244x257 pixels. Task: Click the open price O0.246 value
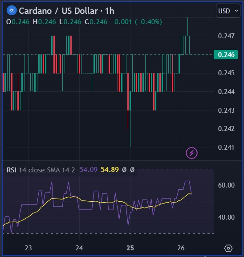(18, 22)
